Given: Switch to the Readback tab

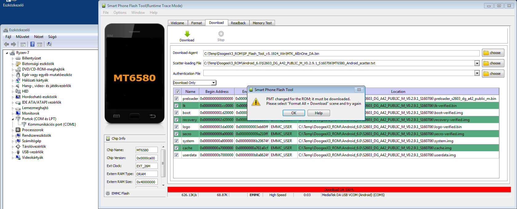Looking at the screenshot, I should (238, 23).
